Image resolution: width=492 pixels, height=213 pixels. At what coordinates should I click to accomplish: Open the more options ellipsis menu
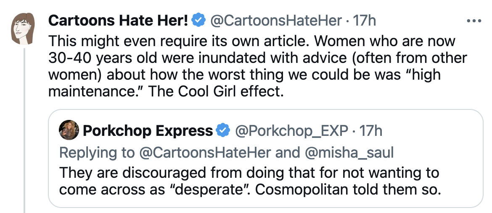tap(474, 21)
